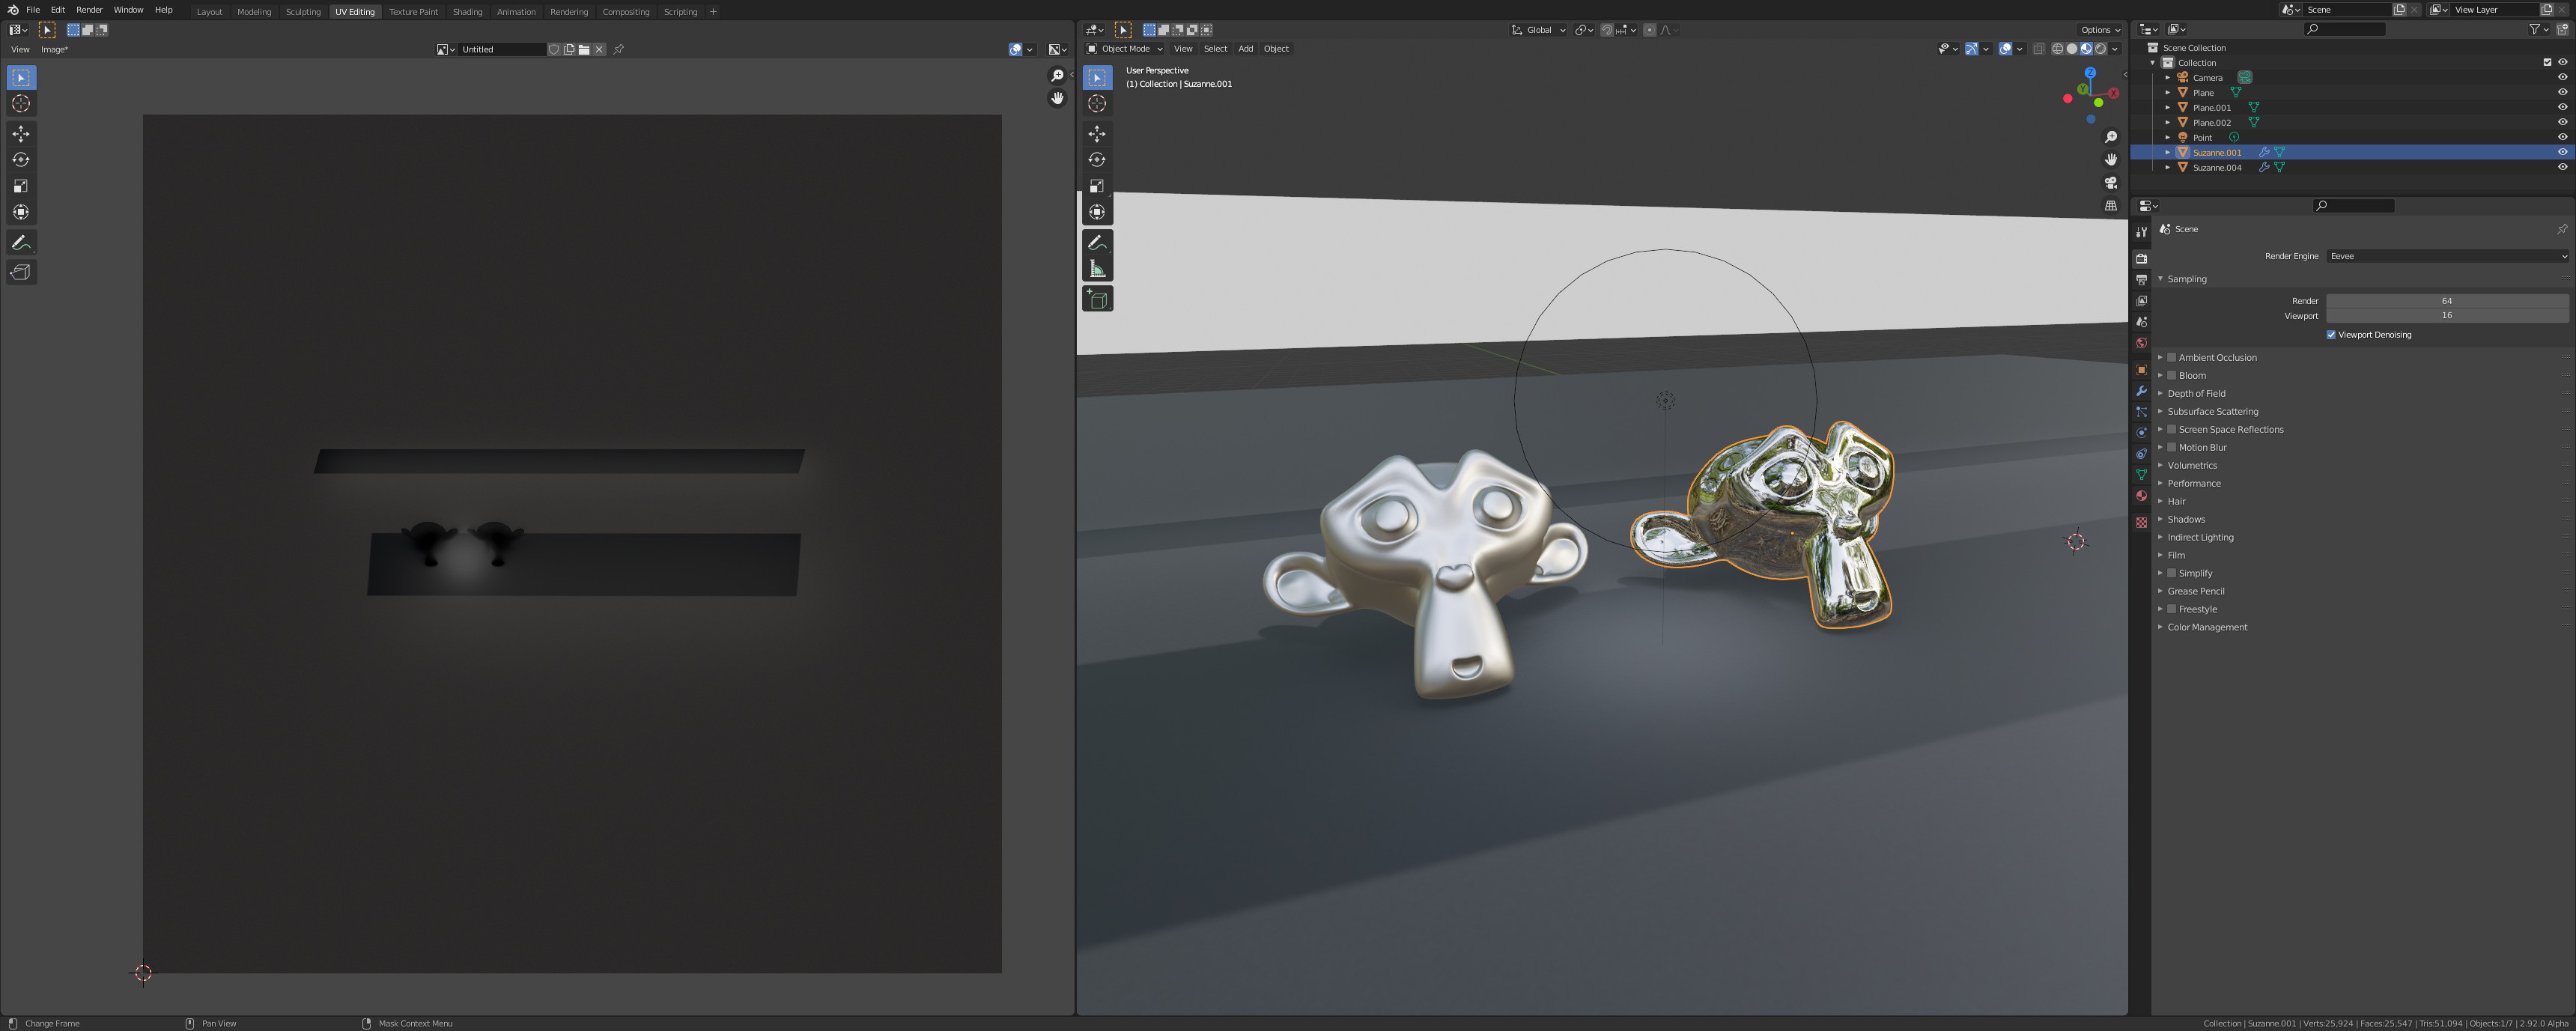Open the Select menu in 3D viewport
The width and height of the screenshot is (2576, 1031).
coord(1215,48)
